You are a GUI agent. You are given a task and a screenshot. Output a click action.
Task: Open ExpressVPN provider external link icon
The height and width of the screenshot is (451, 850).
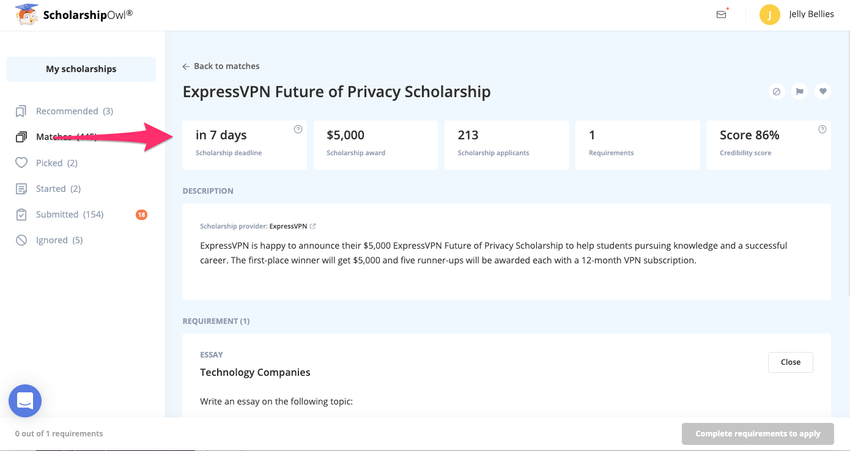[x=313, y=226]
